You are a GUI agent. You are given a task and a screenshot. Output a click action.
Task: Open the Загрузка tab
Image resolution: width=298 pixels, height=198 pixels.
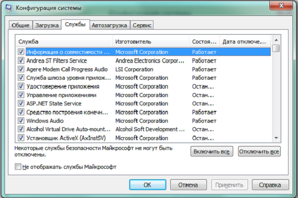[x=47, y=25]
